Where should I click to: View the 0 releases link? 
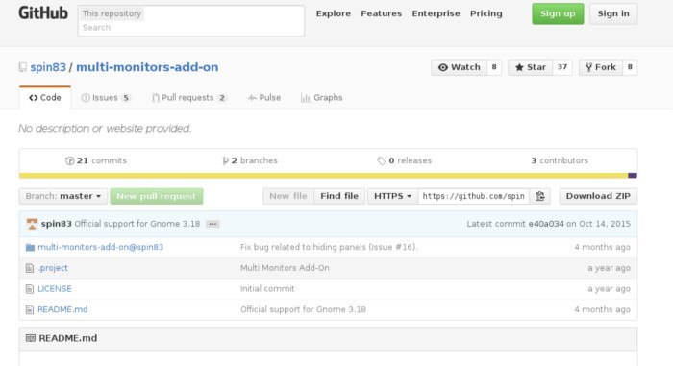click(405, 160)
